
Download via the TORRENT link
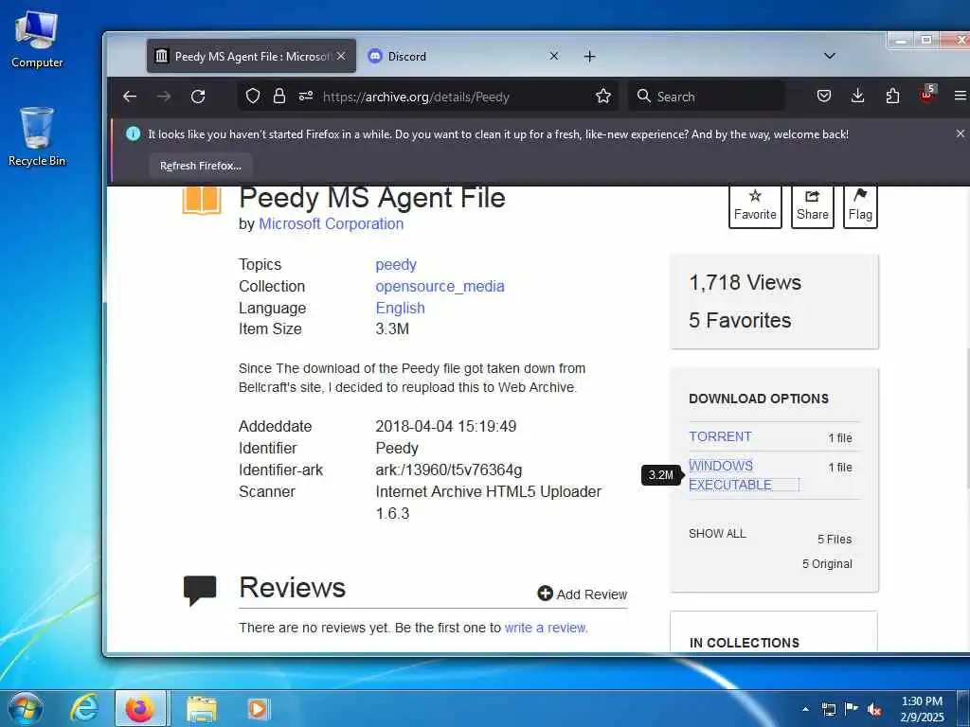coord(720,436)
